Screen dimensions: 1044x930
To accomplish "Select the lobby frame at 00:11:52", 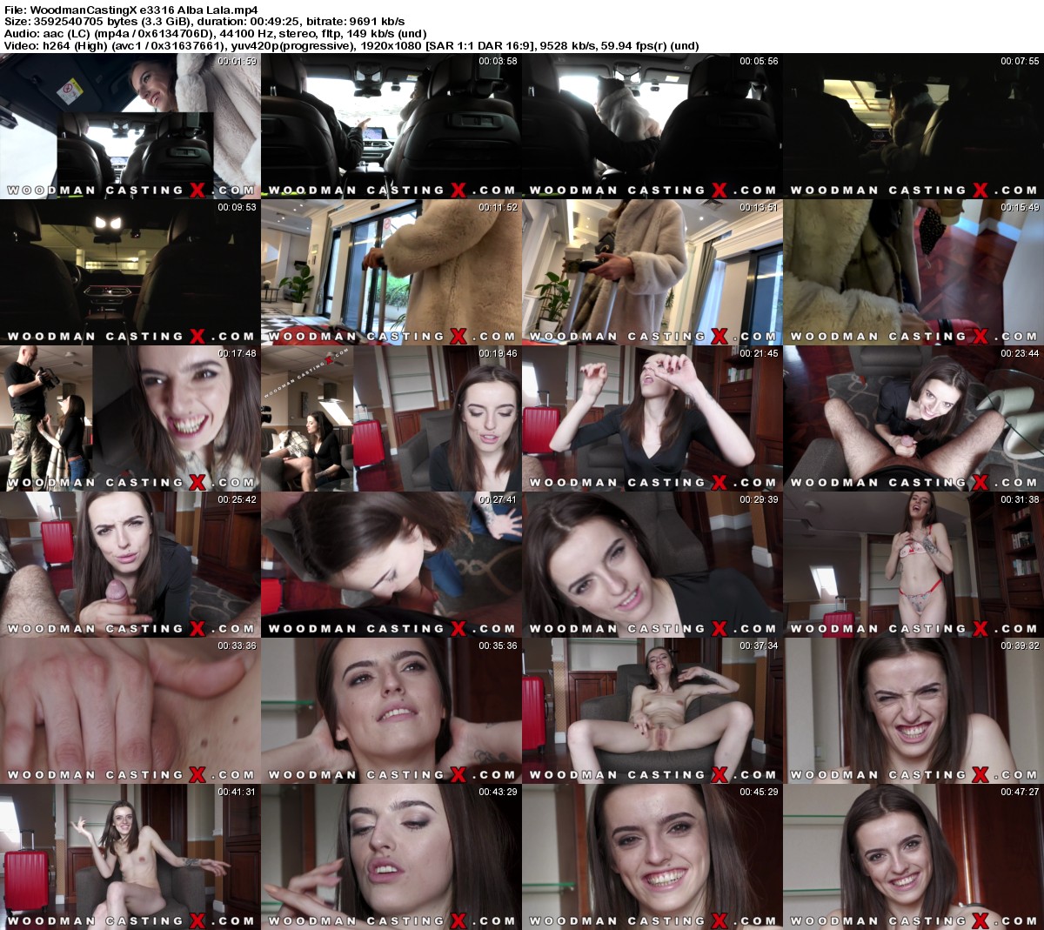I will 391,272.
